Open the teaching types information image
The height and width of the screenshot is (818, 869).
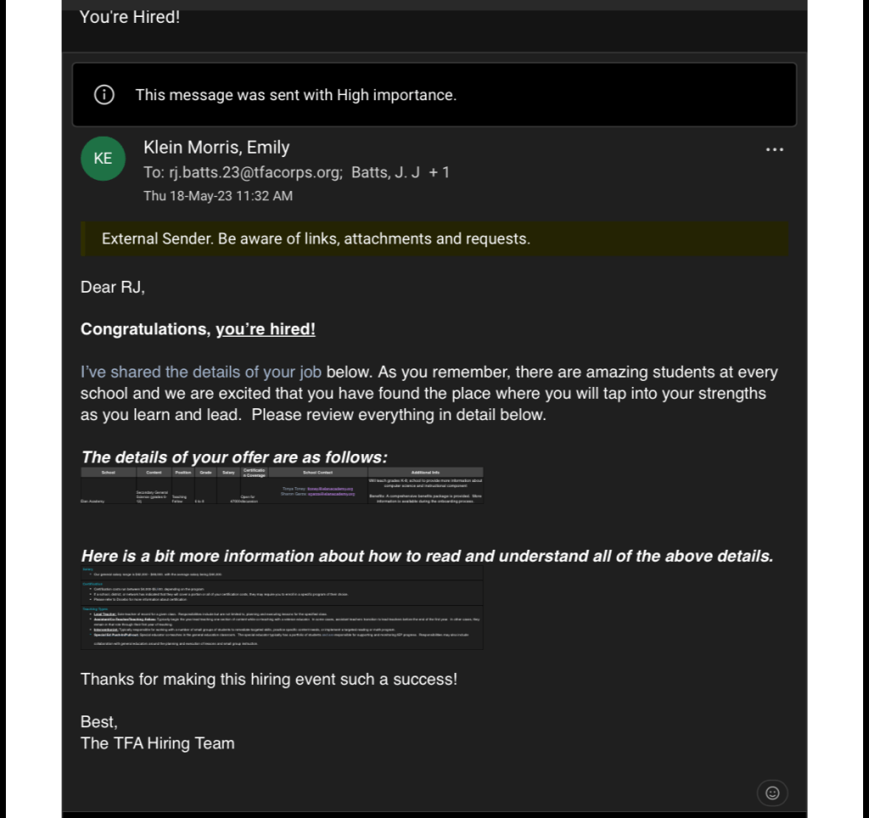coord(282,608)
